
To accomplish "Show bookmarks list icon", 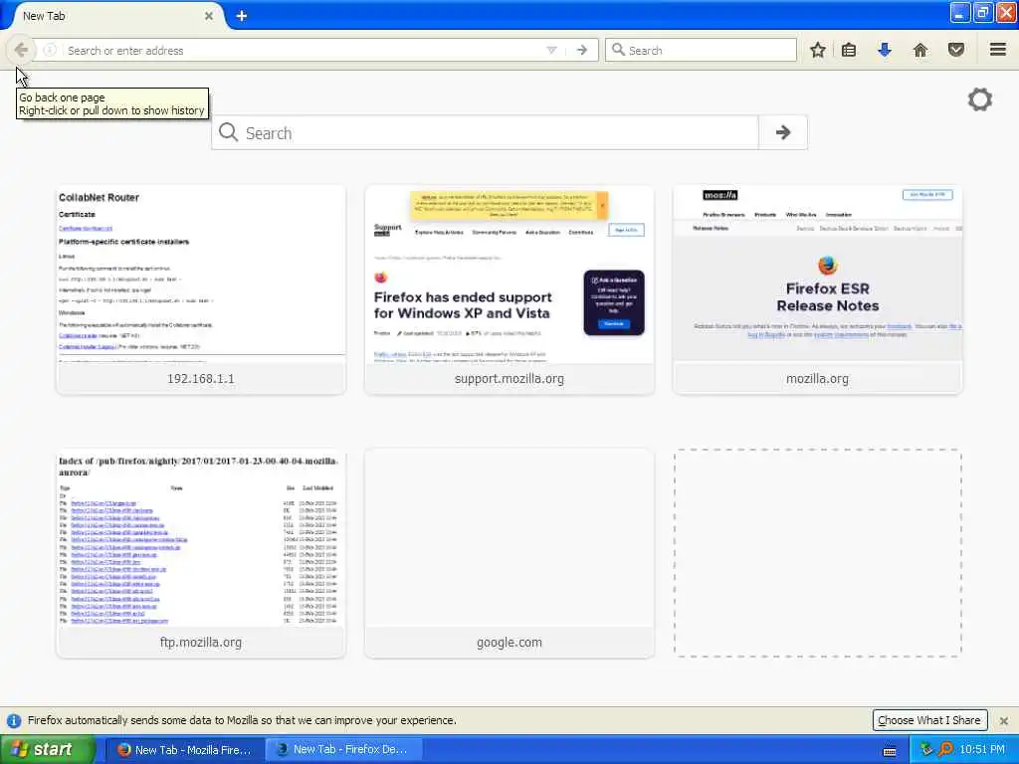I will [x=849, y=50].
